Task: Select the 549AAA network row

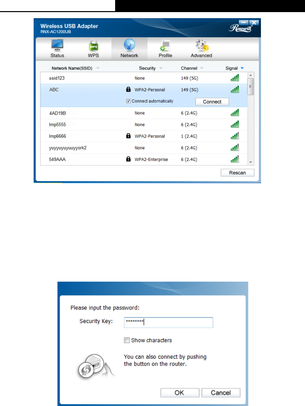Action: tap(144, 159)
